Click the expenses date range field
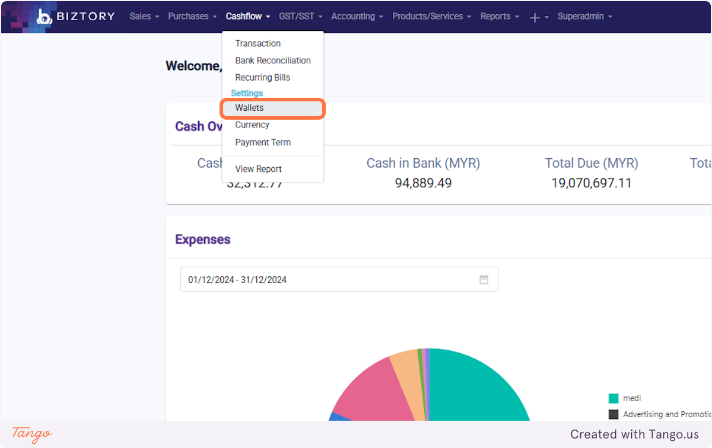The width and height of the screenshot is (712, 448). (339, 280)
